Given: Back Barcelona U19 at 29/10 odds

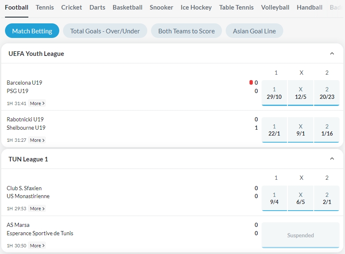Looking at the screenshot, I should point(274,93).
